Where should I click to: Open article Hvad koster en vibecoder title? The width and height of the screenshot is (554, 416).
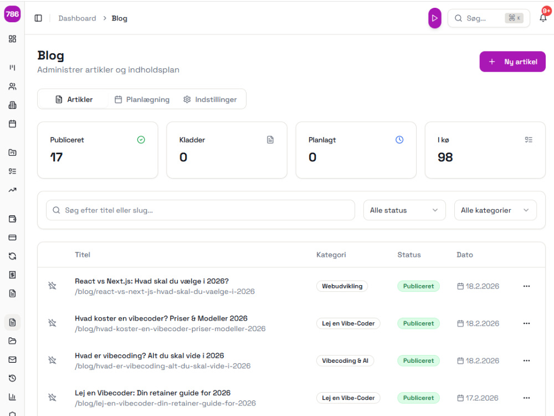[x=161, y=318]
